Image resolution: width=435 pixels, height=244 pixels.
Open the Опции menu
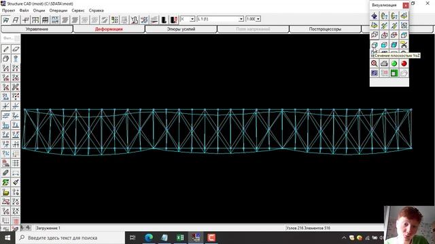pyautogui.click(x=39, y=10)
